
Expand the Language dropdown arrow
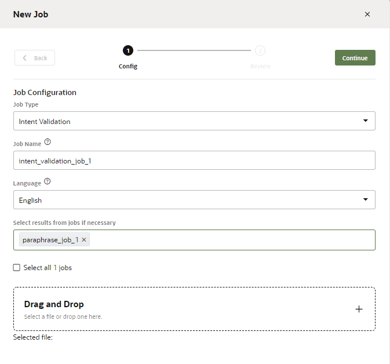(x=365, y=200)
